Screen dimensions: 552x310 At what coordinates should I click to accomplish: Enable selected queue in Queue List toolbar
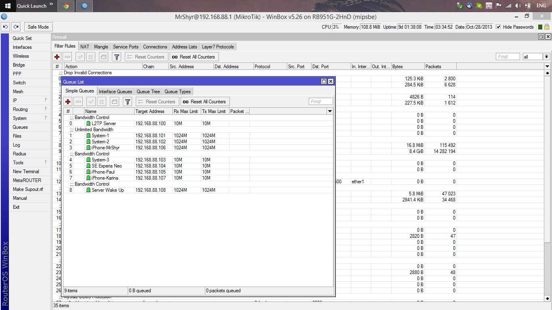click(x=91, y=102)
